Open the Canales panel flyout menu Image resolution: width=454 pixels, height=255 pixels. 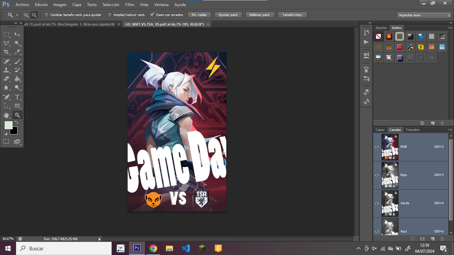450,130
